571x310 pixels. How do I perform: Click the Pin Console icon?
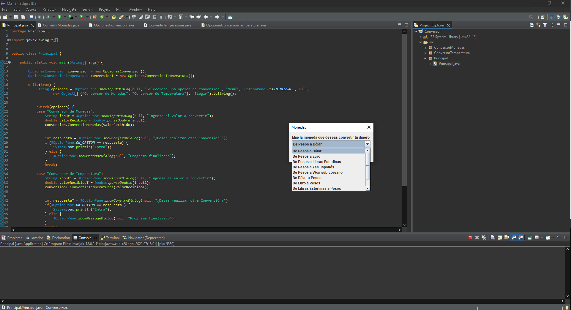(x=529, y=238)
